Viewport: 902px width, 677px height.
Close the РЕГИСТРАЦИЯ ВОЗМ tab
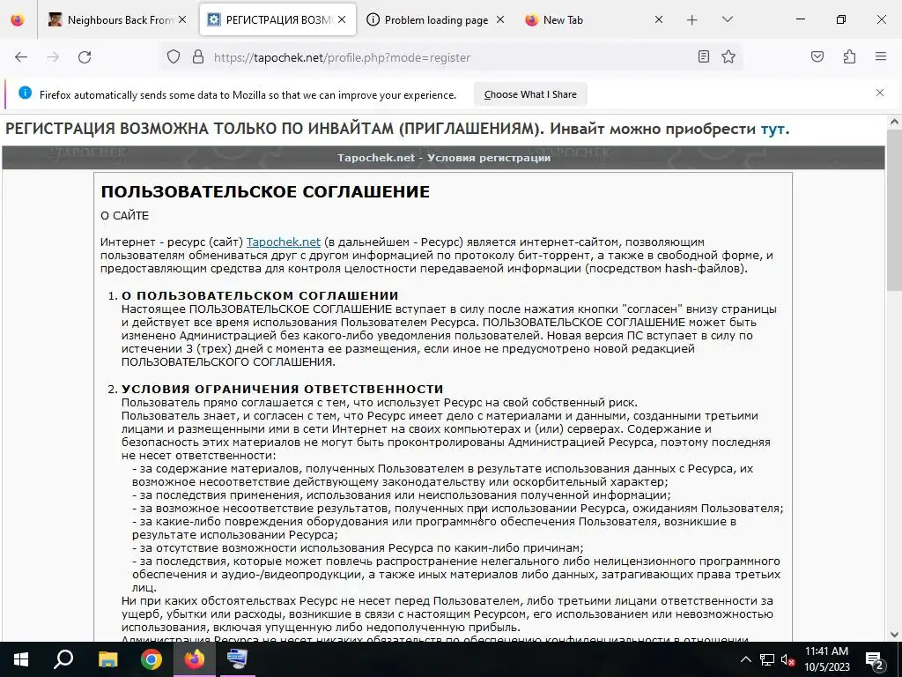coord(342,19)
